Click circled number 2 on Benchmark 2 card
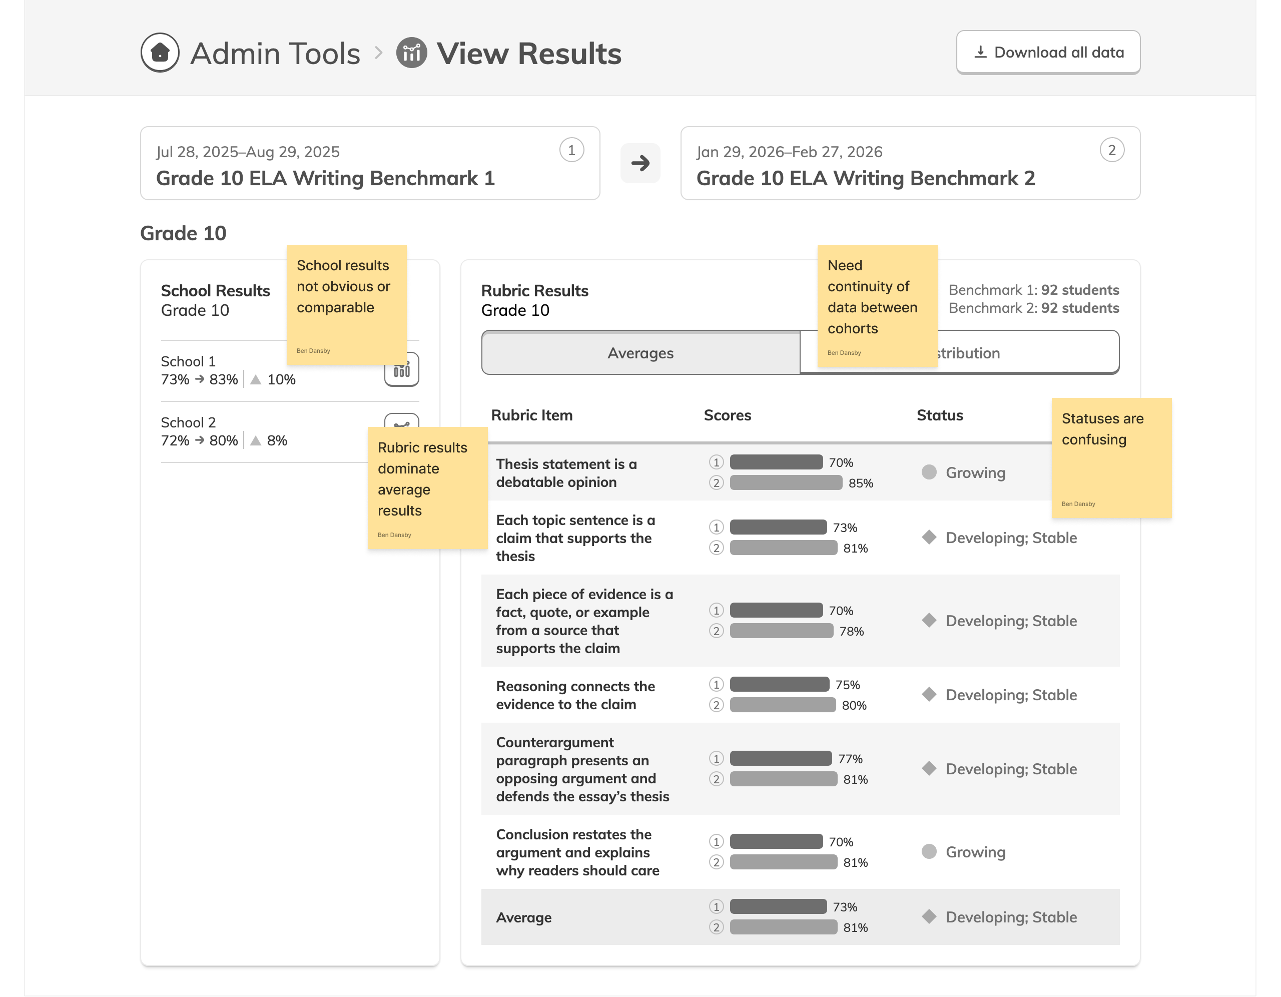1281x997 pixels. [x=1111, y=150]
